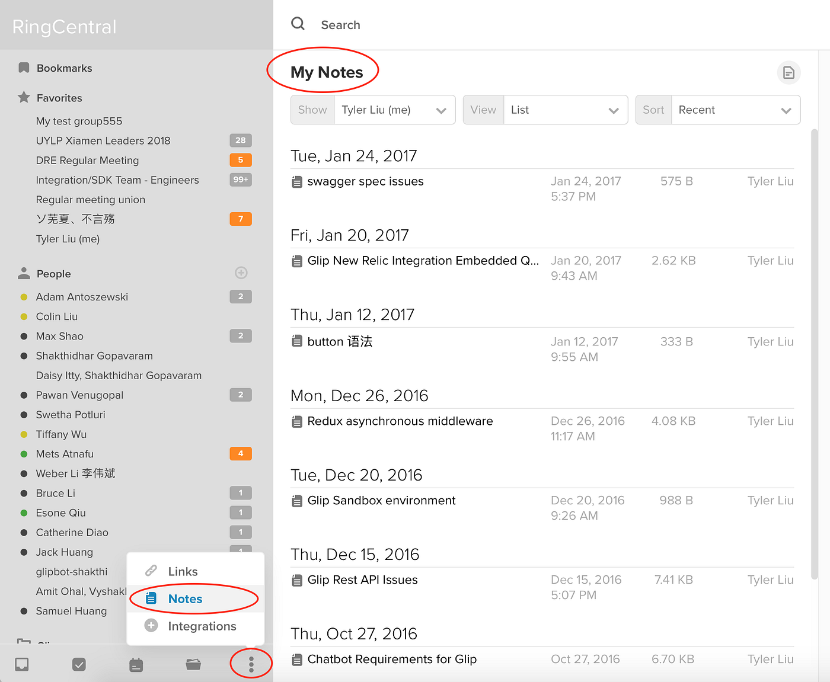Open the tasks checkmark icon in the bottom bar
This screenshot has width=830, height=682.
click(x=79, y=664)
